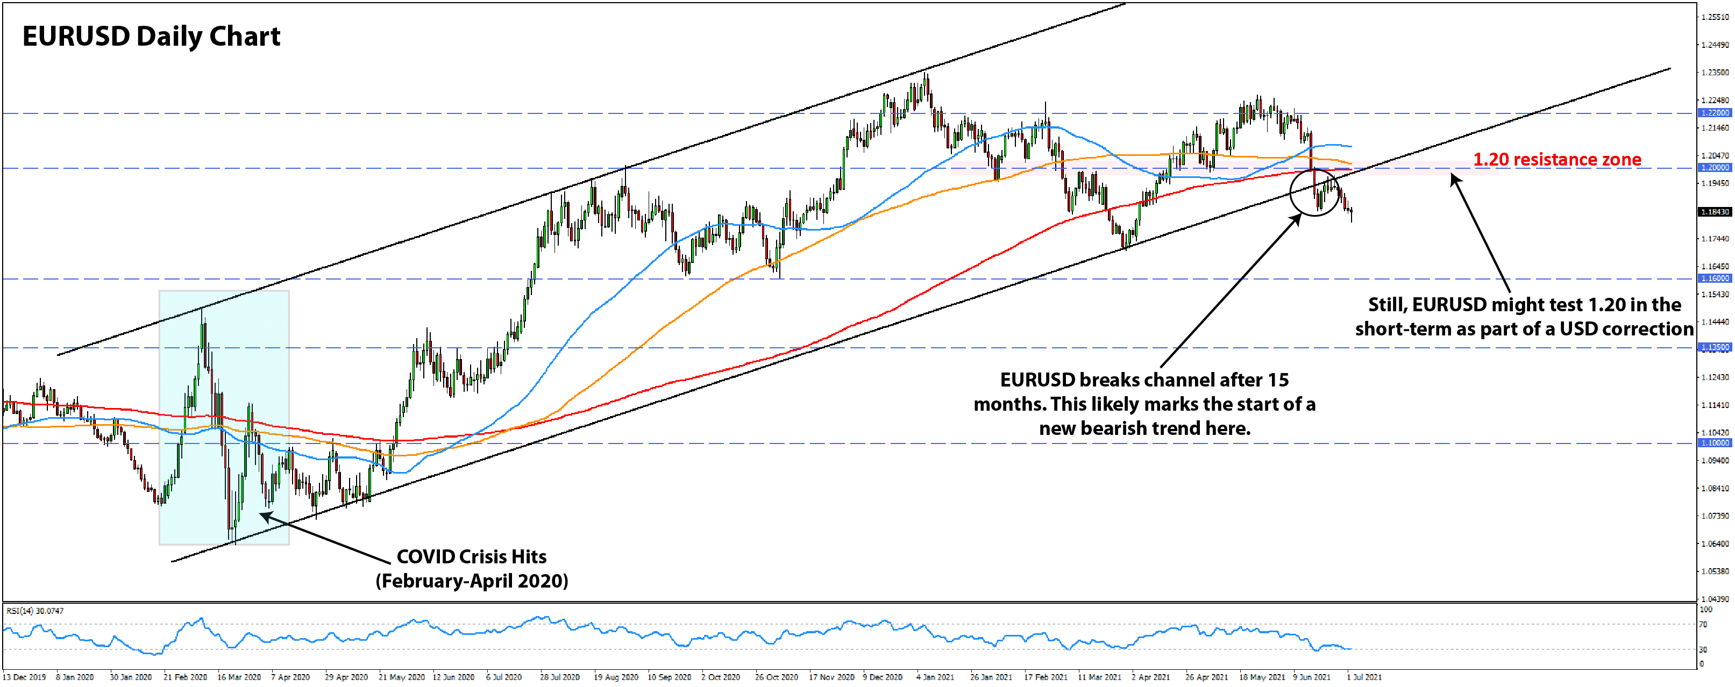Click the "13 Dec 2019" date label
Viewport: 1735px width, 687px height.
24,677
